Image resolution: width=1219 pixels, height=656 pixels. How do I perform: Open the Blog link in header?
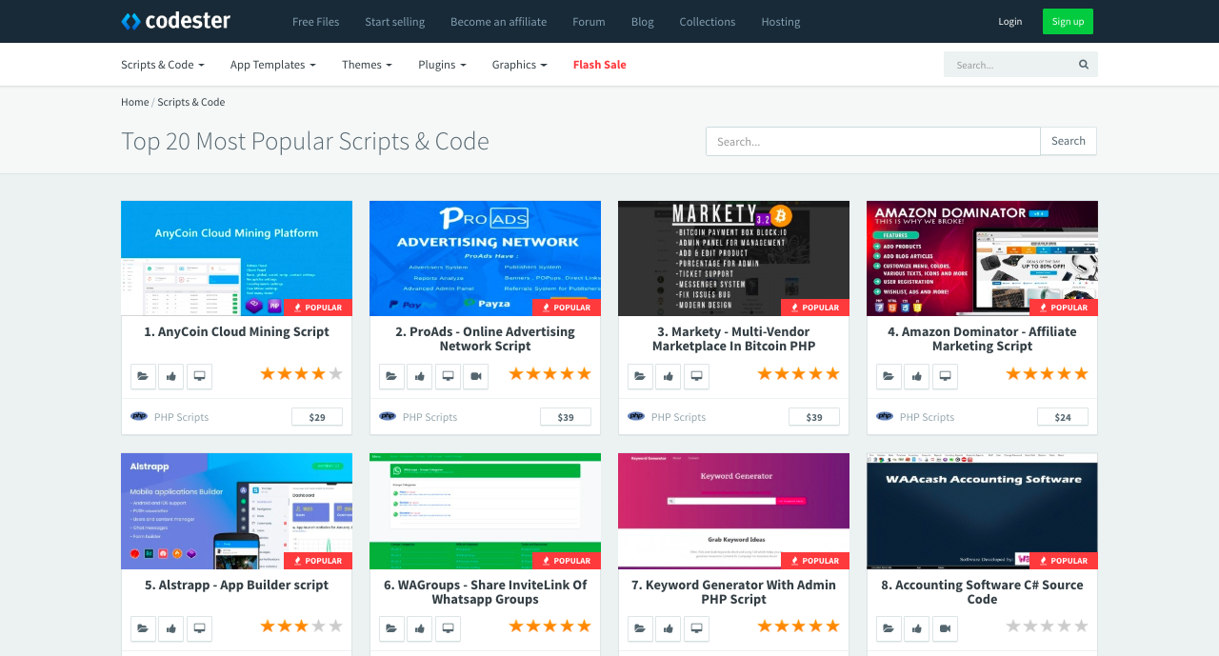(x=643, y=22)
